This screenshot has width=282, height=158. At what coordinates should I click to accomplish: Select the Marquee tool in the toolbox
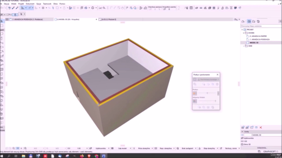click(2, 25)
